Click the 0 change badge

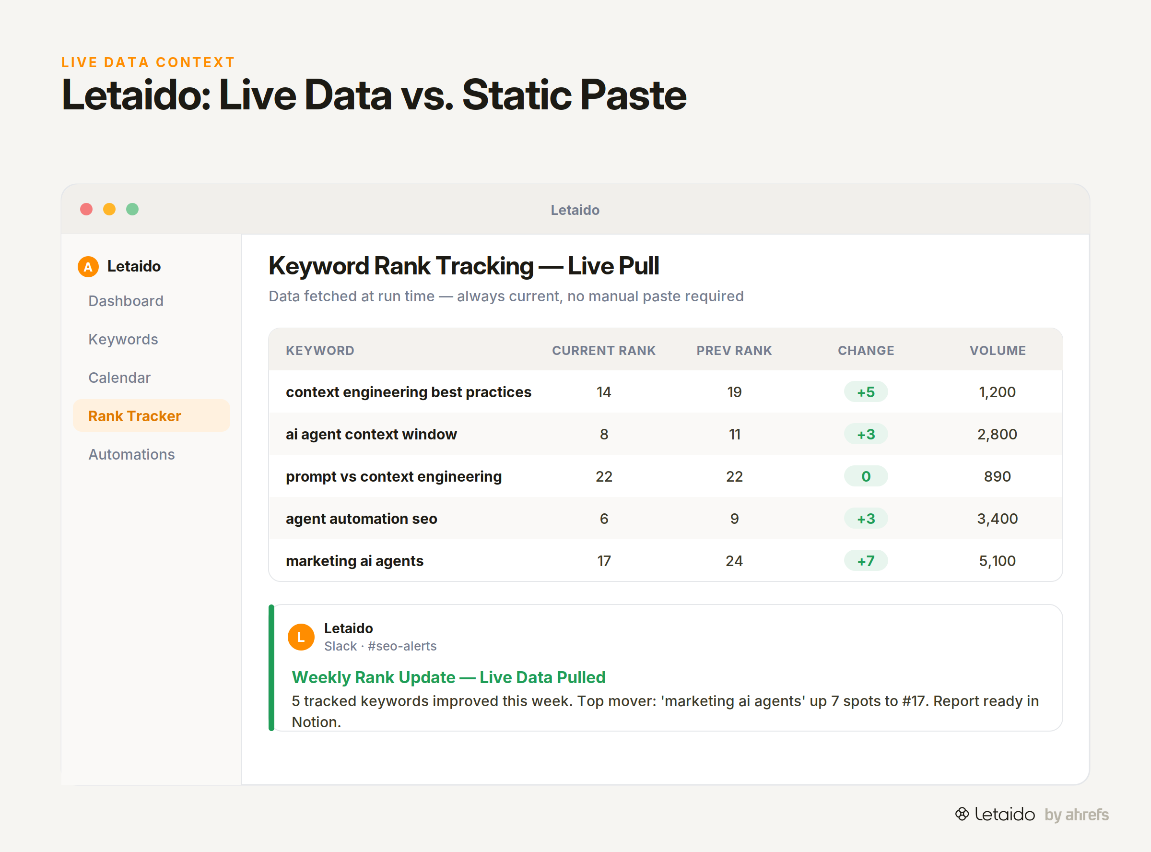click(866, 476)
